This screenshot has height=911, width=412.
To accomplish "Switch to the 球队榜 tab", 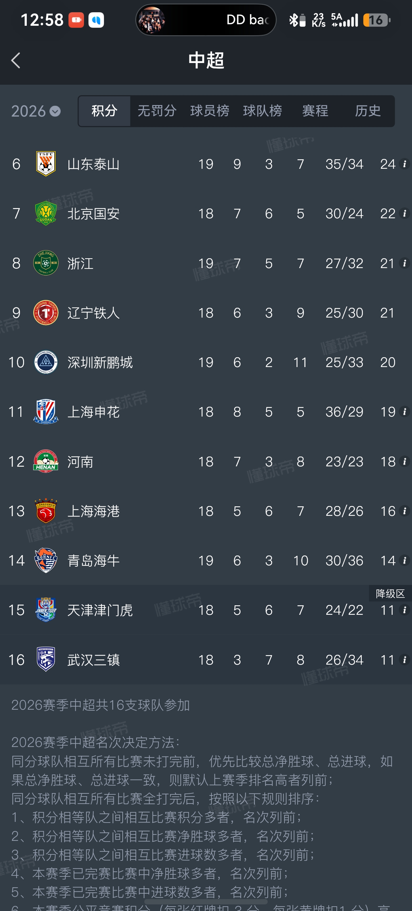I will click(262, 111).
